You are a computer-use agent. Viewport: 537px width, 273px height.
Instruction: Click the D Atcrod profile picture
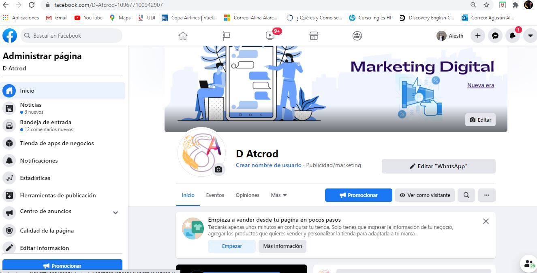click(201, 152)
